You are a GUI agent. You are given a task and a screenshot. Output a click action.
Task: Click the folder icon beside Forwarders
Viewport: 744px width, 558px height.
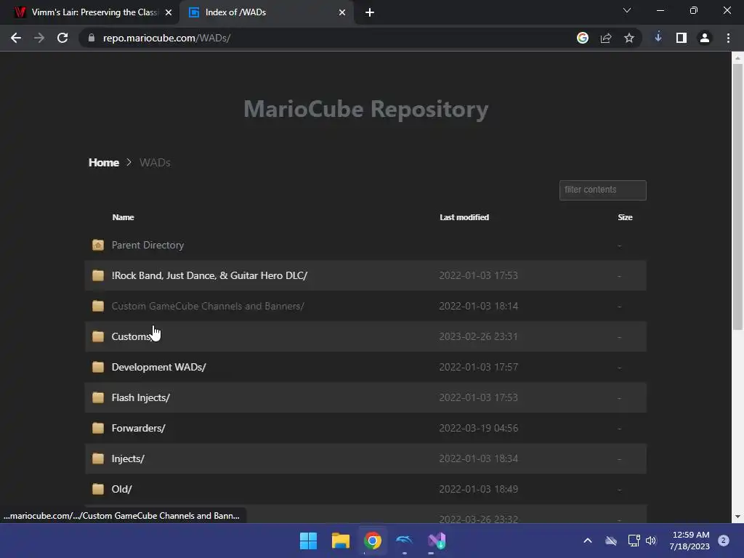[98, 428]
